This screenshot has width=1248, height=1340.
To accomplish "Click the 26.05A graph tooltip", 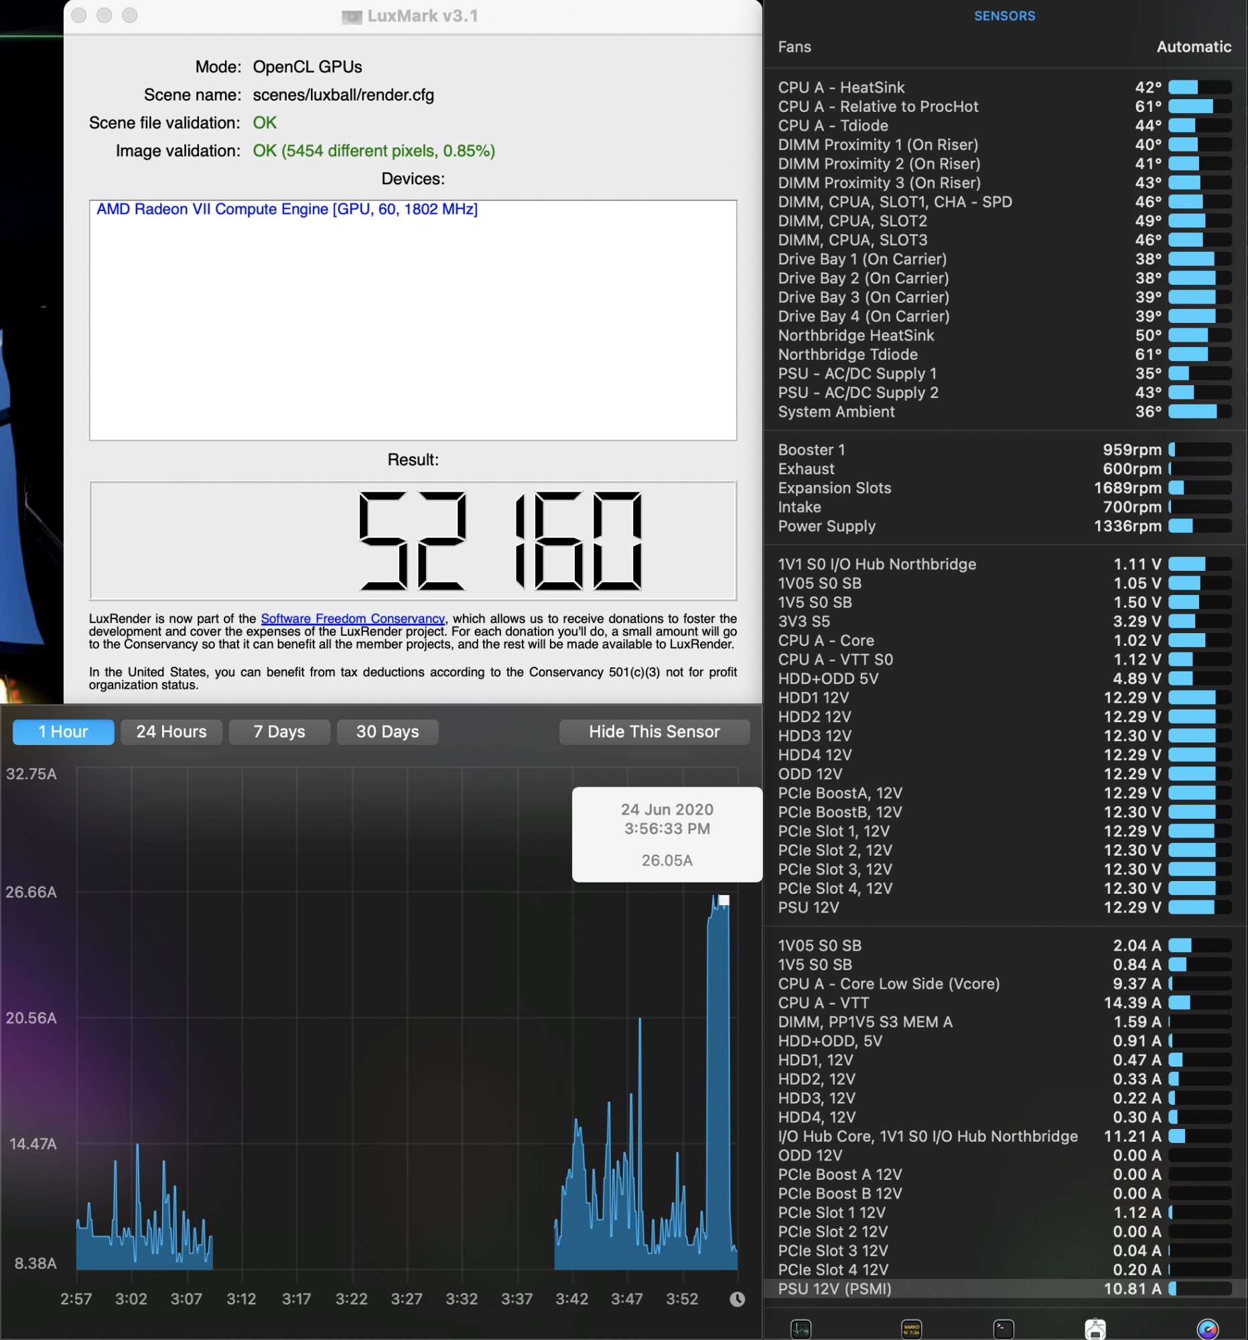I will (667, 833).
